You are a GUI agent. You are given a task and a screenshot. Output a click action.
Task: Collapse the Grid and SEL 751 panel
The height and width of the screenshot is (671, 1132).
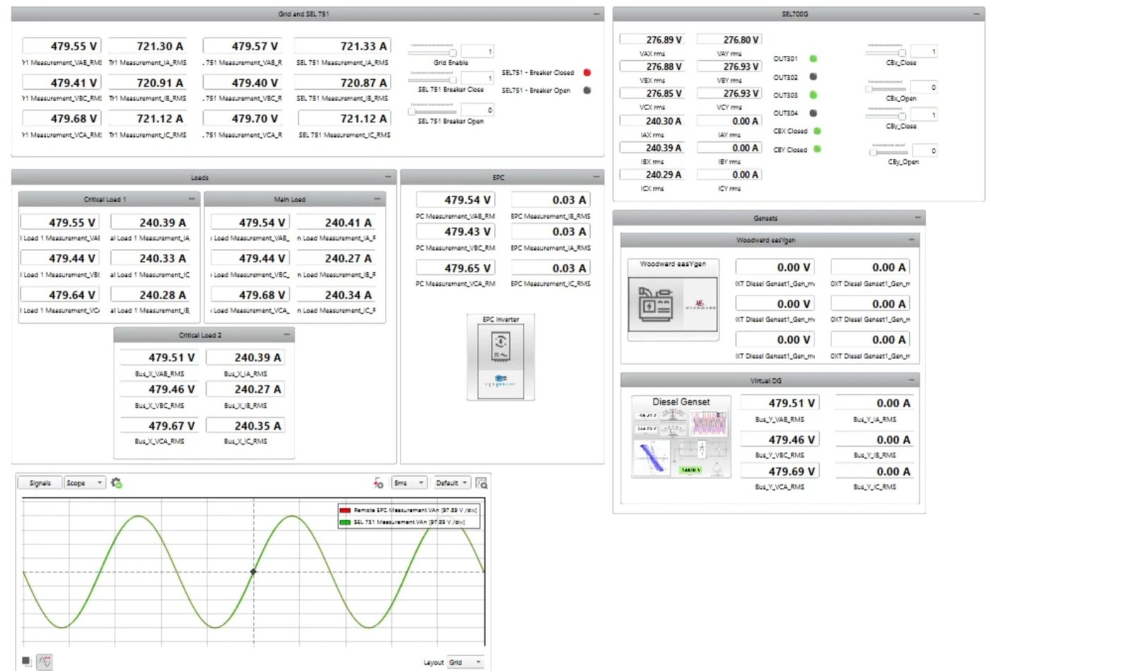click(x=596, y=14)
